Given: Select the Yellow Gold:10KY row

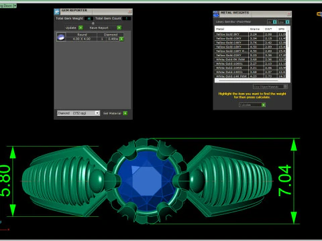Looking at the screenshot, I should pyautogui.click(x=250, y=38).
